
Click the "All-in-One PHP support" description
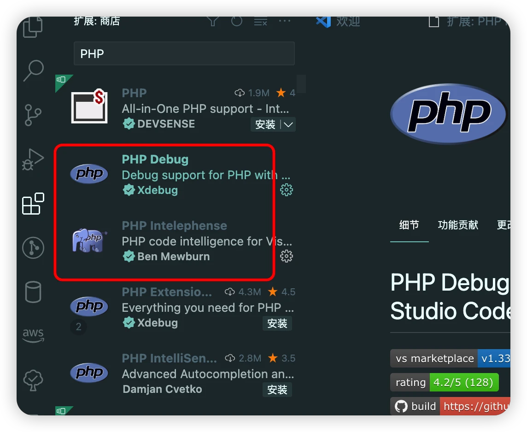coord(205,109)
